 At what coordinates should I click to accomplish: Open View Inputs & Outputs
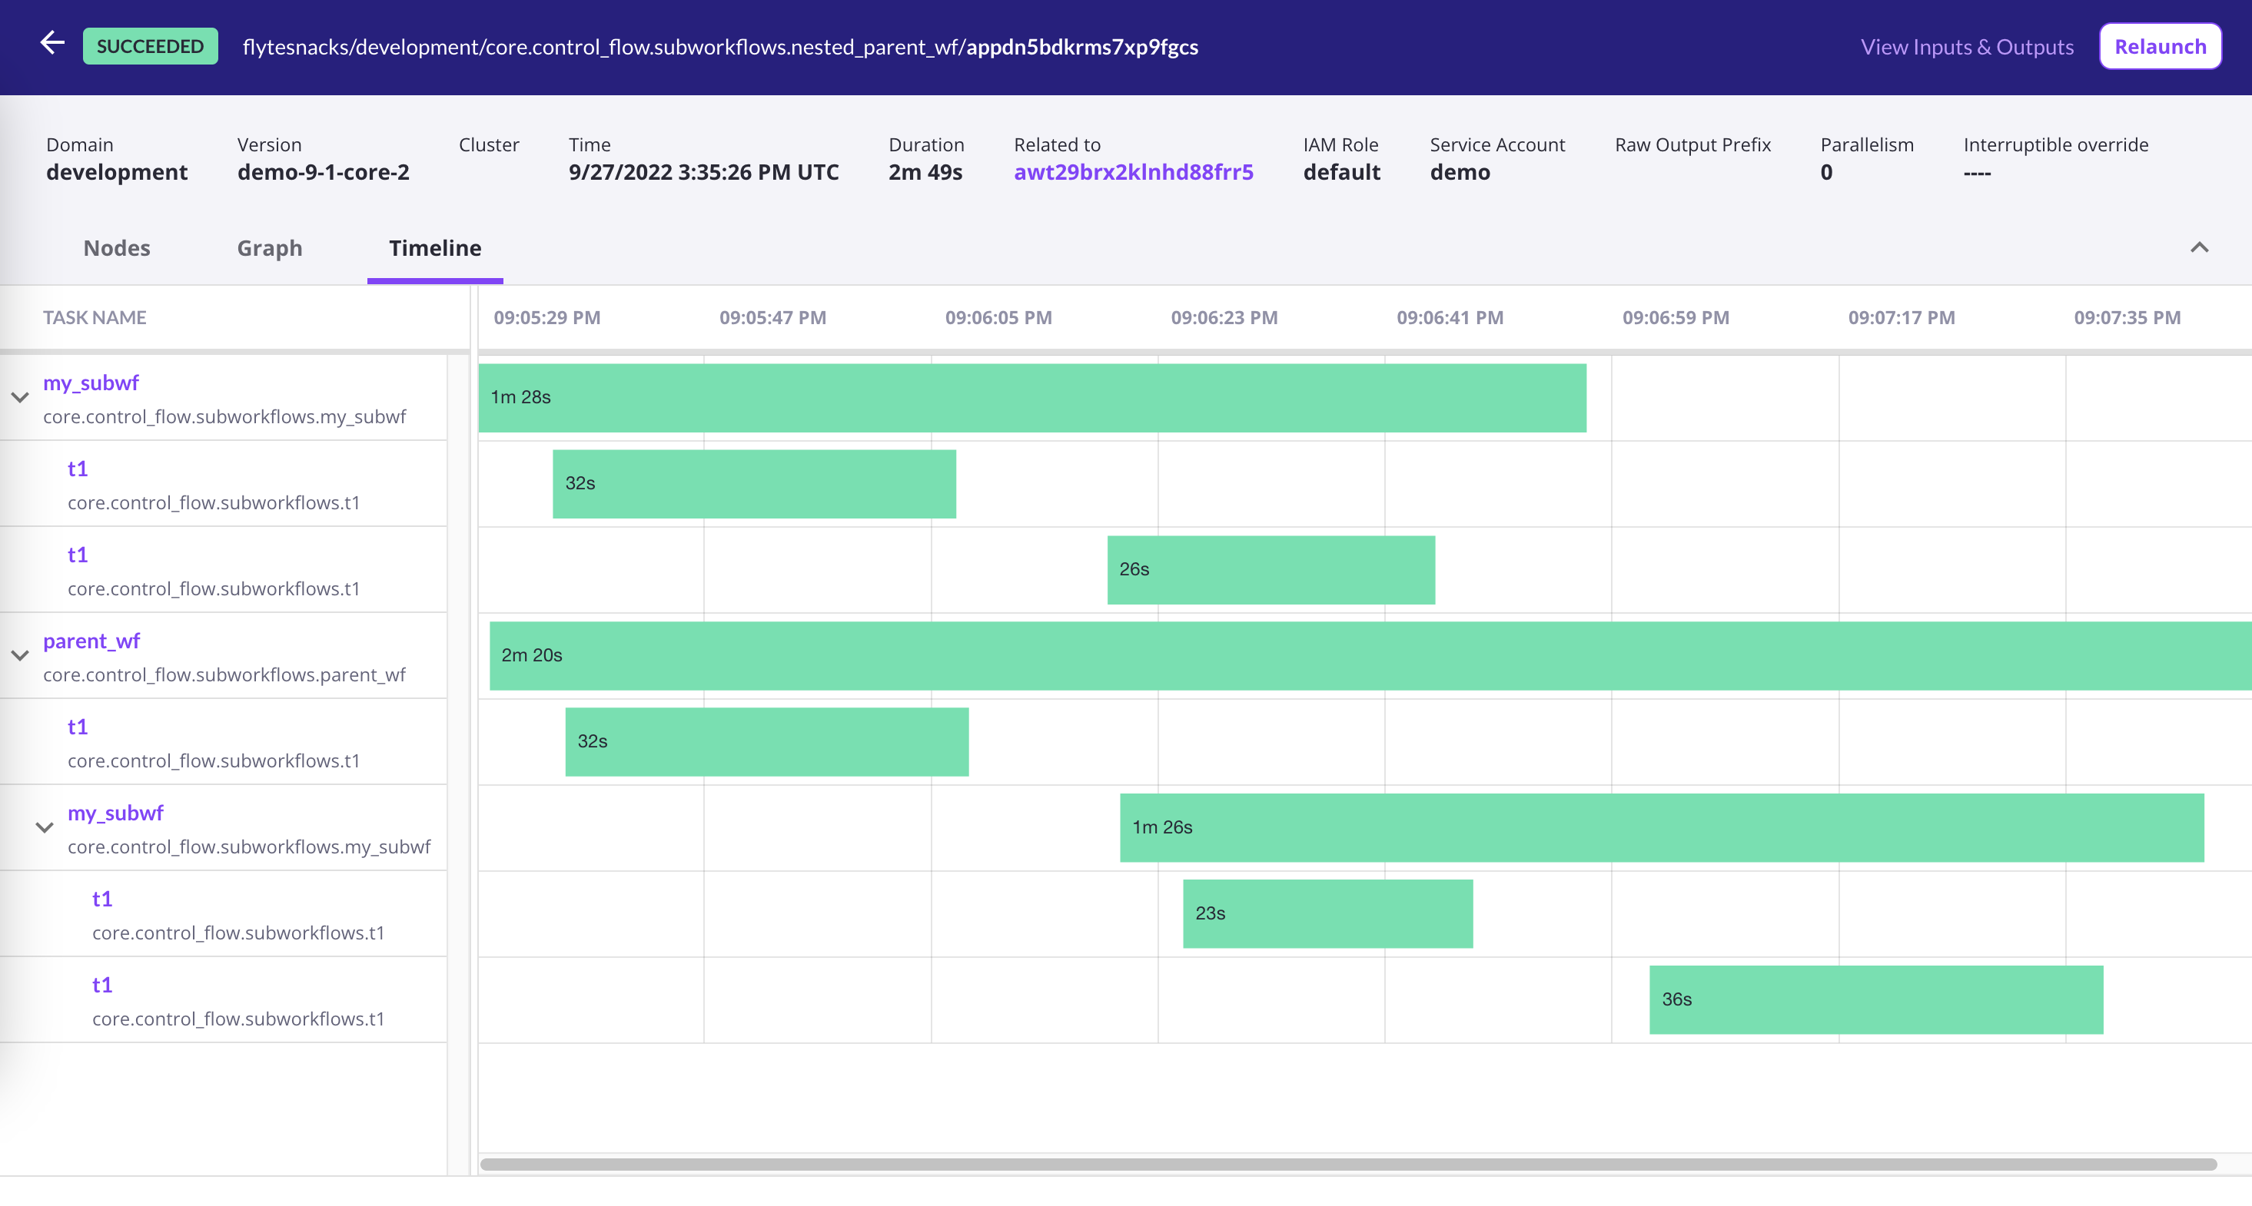[1967, 47]
